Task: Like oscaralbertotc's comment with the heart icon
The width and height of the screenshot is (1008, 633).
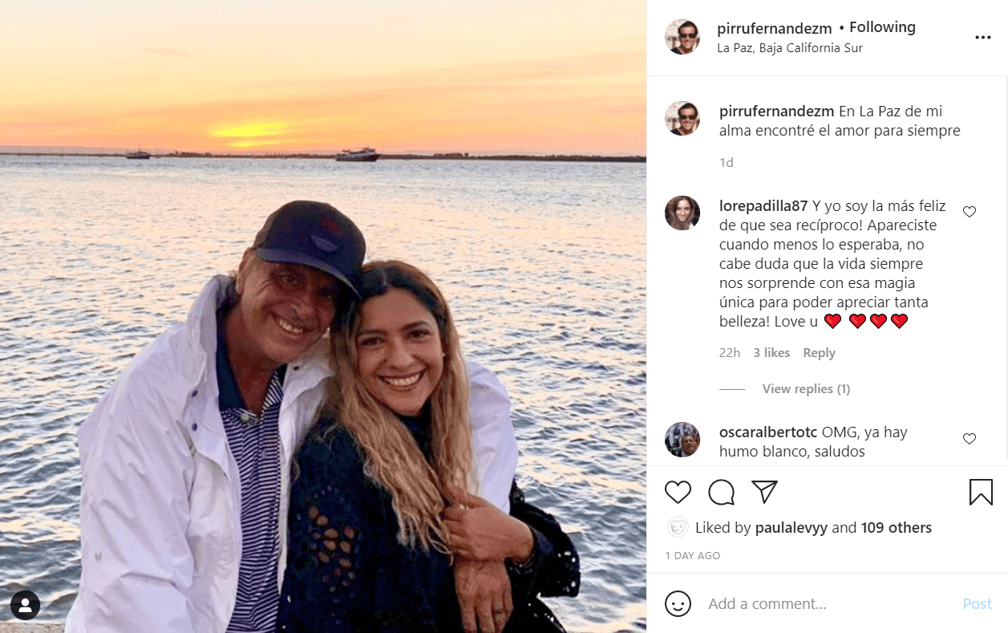Action: (x=970, y=439)
